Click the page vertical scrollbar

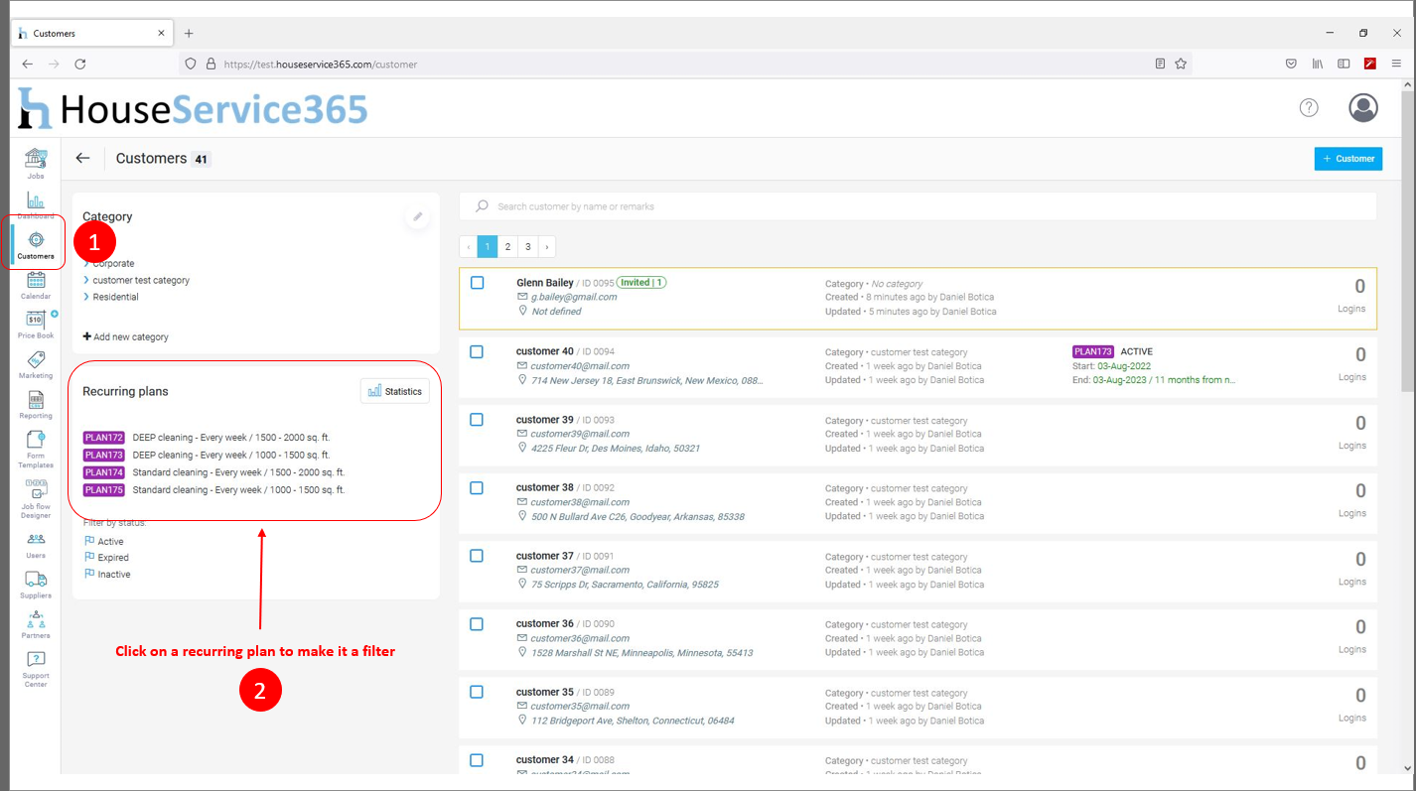1408,242
